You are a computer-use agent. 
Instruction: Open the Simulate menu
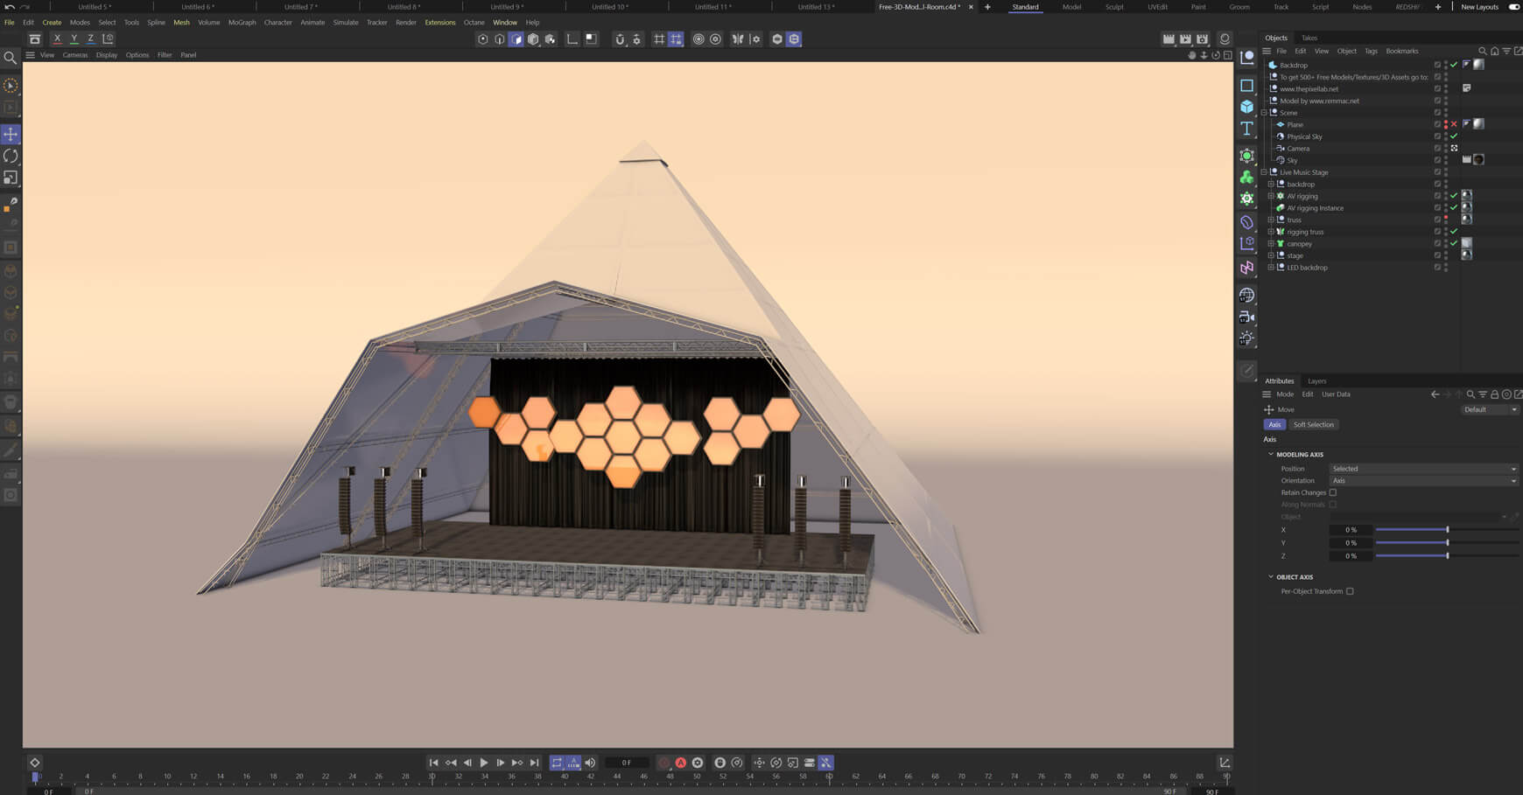(346, 23)
